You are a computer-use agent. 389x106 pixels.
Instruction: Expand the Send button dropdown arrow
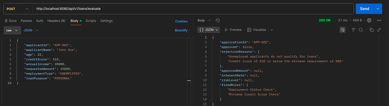378,9
